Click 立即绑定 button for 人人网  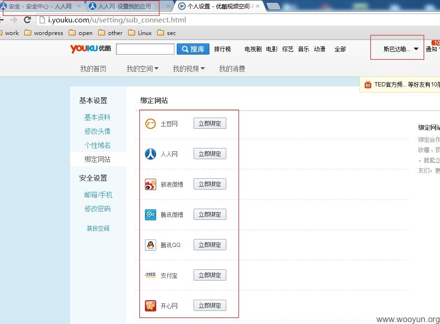pos(209,154)
